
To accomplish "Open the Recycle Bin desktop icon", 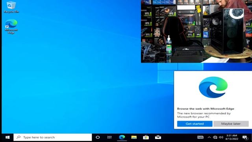I will [11, 7].
